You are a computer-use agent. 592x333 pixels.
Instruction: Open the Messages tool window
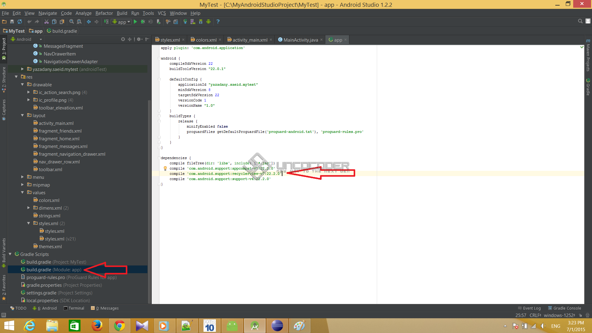pos(105,308)
